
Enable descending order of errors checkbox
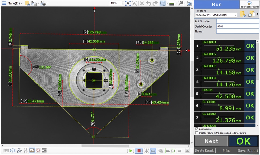pyautogui.click(x=197, y=133)
